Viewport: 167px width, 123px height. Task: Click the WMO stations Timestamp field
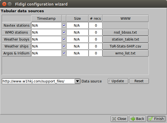coord(46,32)
